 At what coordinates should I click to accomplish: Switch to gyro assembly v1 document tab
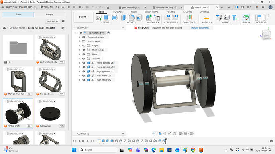pos(130,8)
